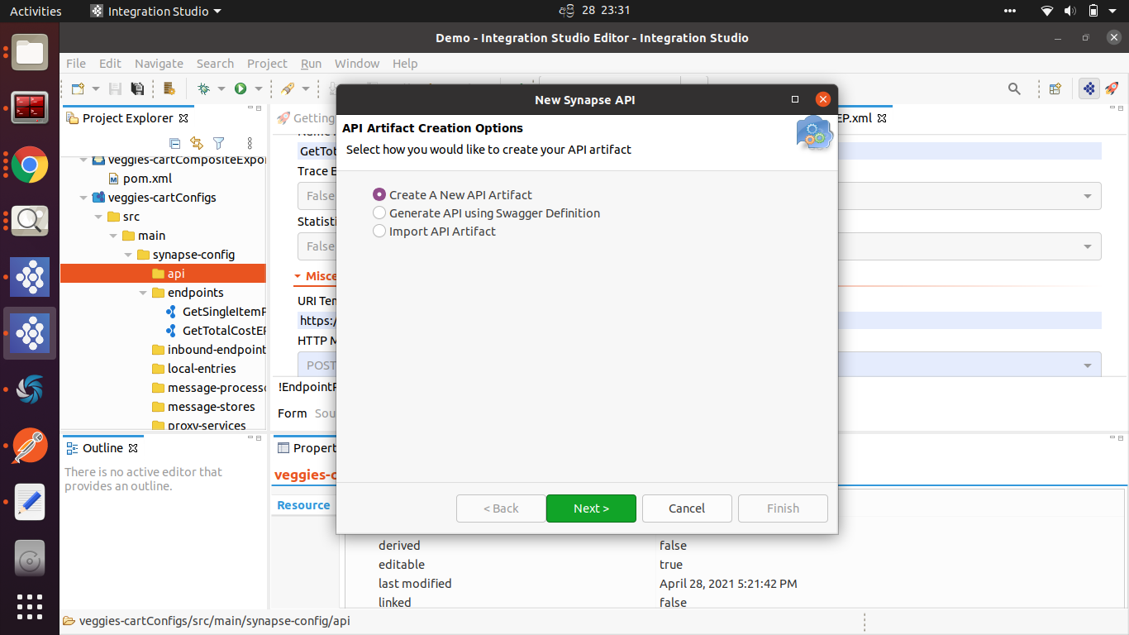Screen dimensions: 1129x635
Task: Click the Save toolbar icon
Action: [x=116, y=88]
